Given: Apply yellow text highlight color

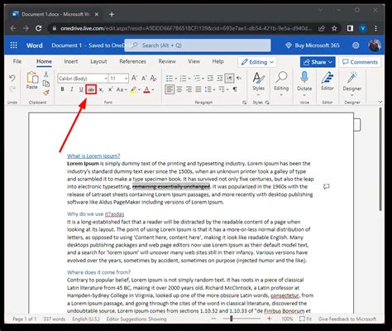Looking at the screenshot, I should [x=133, y=89].
